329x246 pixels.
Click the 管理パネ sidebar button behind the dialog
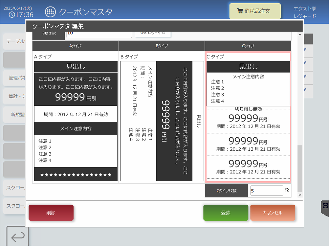(15, 78)
